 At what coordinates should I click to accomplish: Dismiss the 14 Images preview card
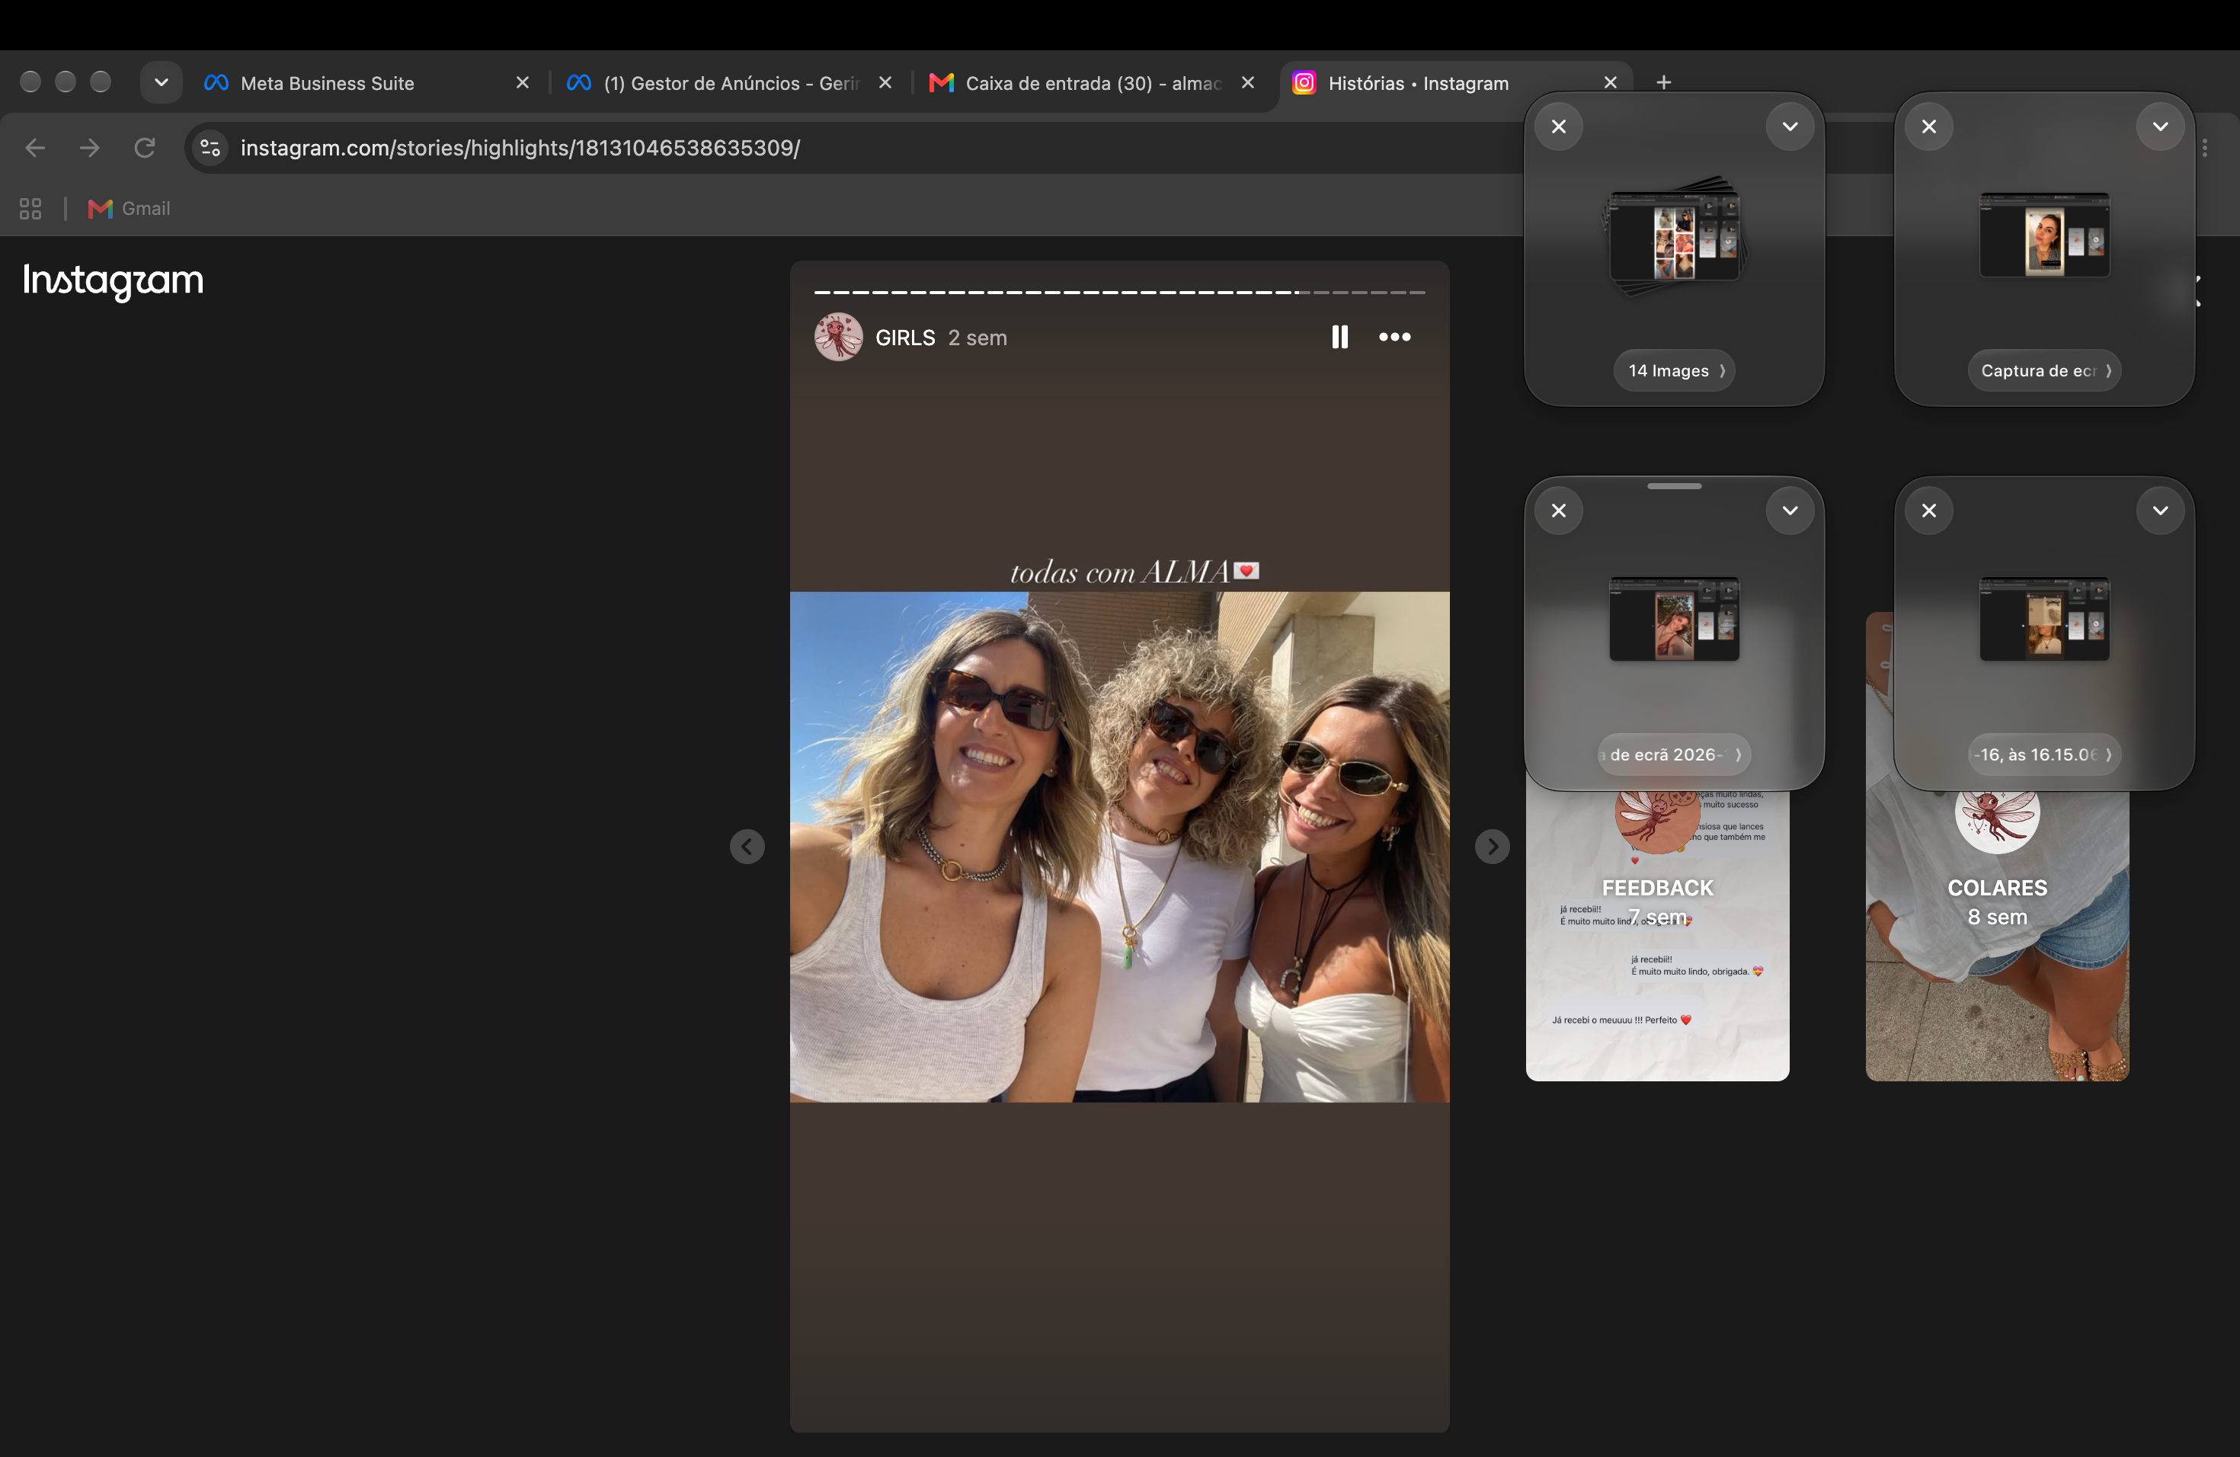(1559, 126)
